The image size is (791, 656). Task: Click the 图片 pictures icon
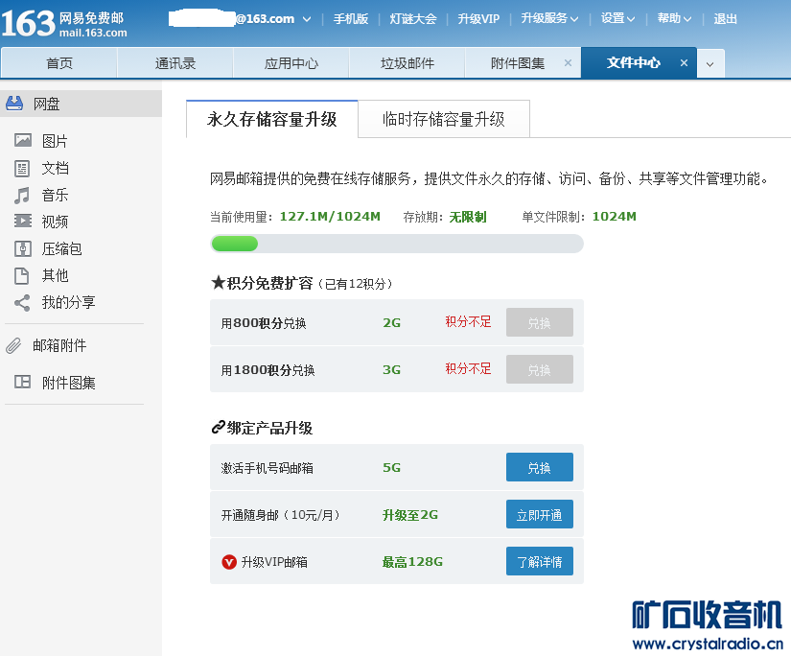[x=23, y=140]
